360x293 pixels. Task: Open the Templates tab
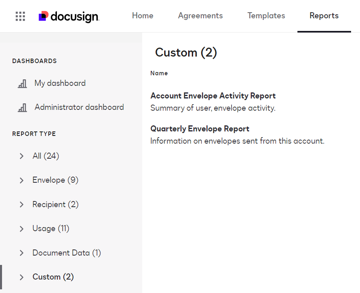[x=266, y=16]
